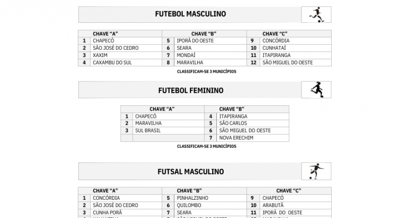Click IPORÃ DO OESTE in Futebol Masculino Chave B
410x218 pixels.
[195, 41]
